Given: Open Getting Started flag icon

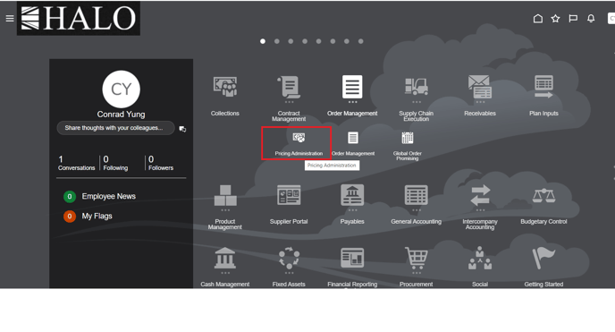Looking at the screenshot, I should tap(543, 258).
